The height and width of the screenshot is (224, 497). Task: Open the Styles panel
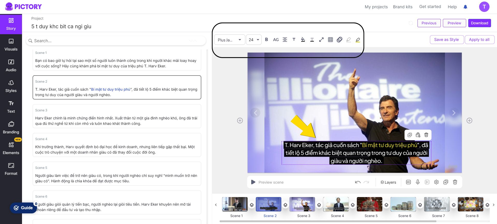(11, 86)
